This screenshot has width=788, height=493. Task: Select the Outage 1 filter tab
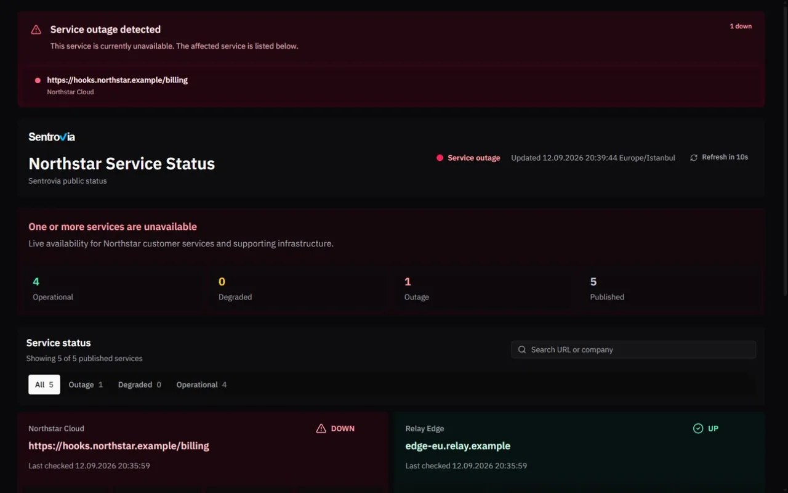click(x=86, y=385)
